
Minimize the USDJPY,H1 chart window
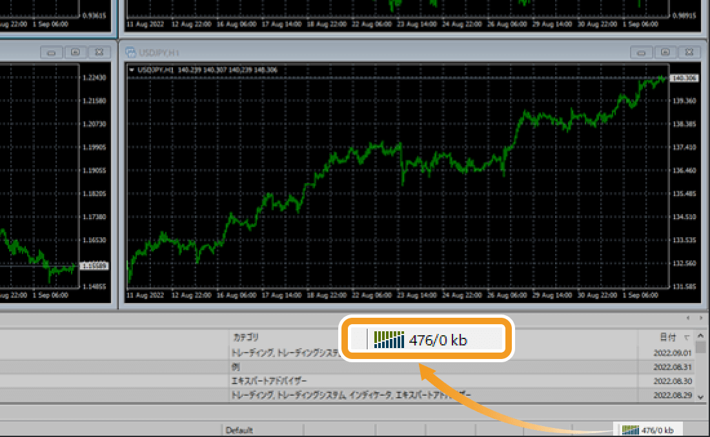(642, 52)
